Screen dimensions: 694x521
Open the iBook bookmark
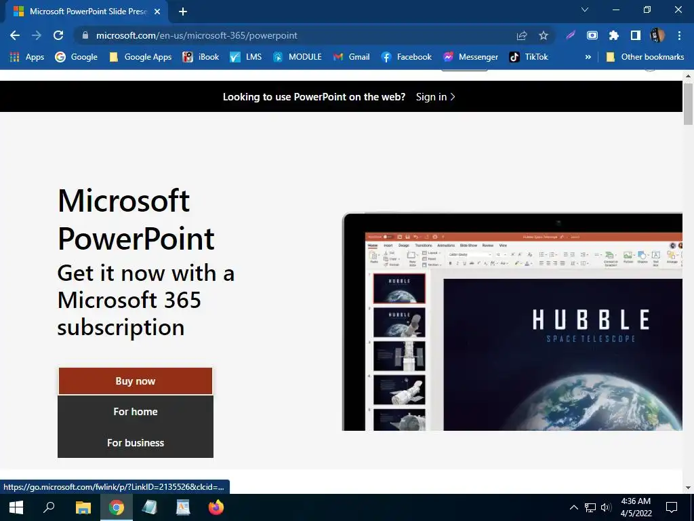[x=201, y=57]
